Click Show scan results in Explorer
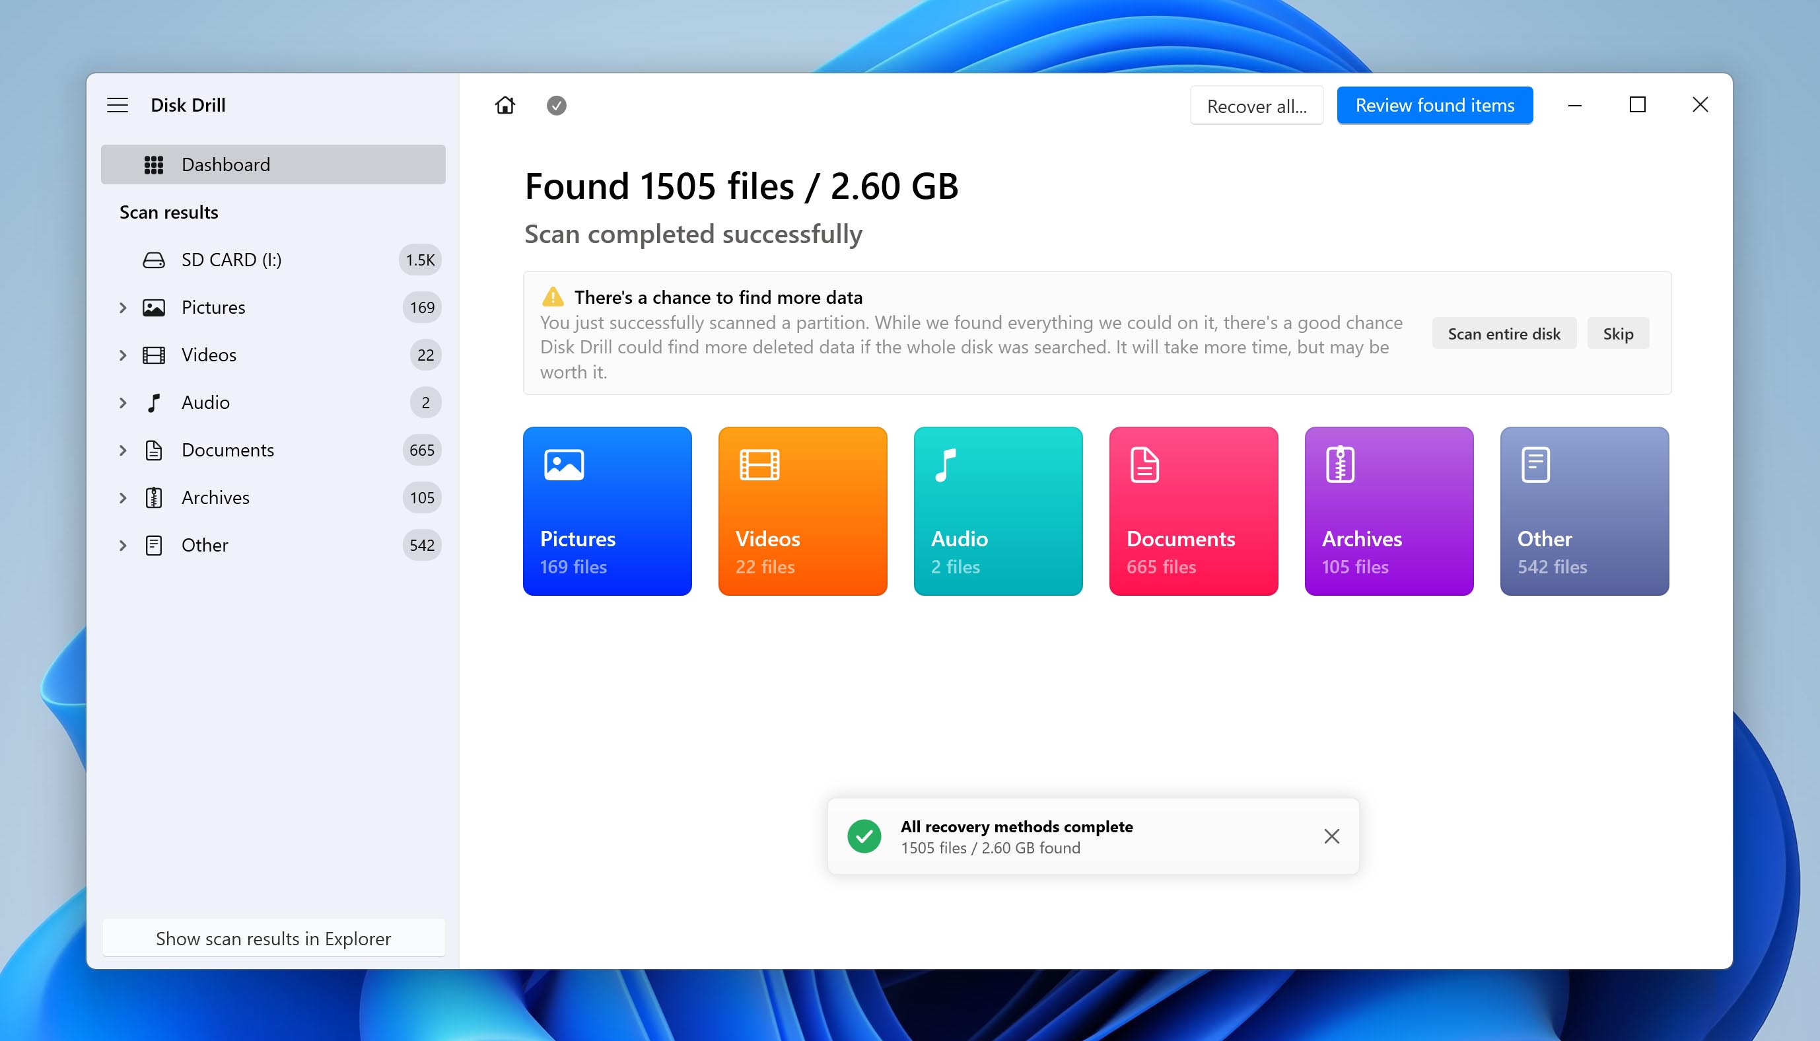The height and width of the screenshot is (1041, 1820). pyautogui.click(x=273, y=937)
